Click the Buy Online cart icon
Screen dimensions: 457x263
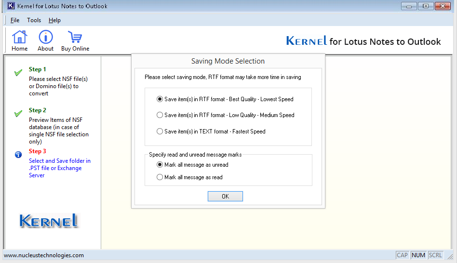click(x=75, y=37)
